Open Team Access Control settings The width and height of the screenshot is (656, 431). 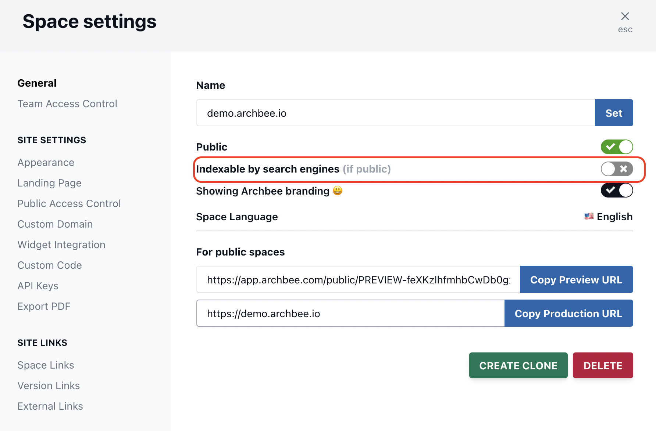click(67, 104)
